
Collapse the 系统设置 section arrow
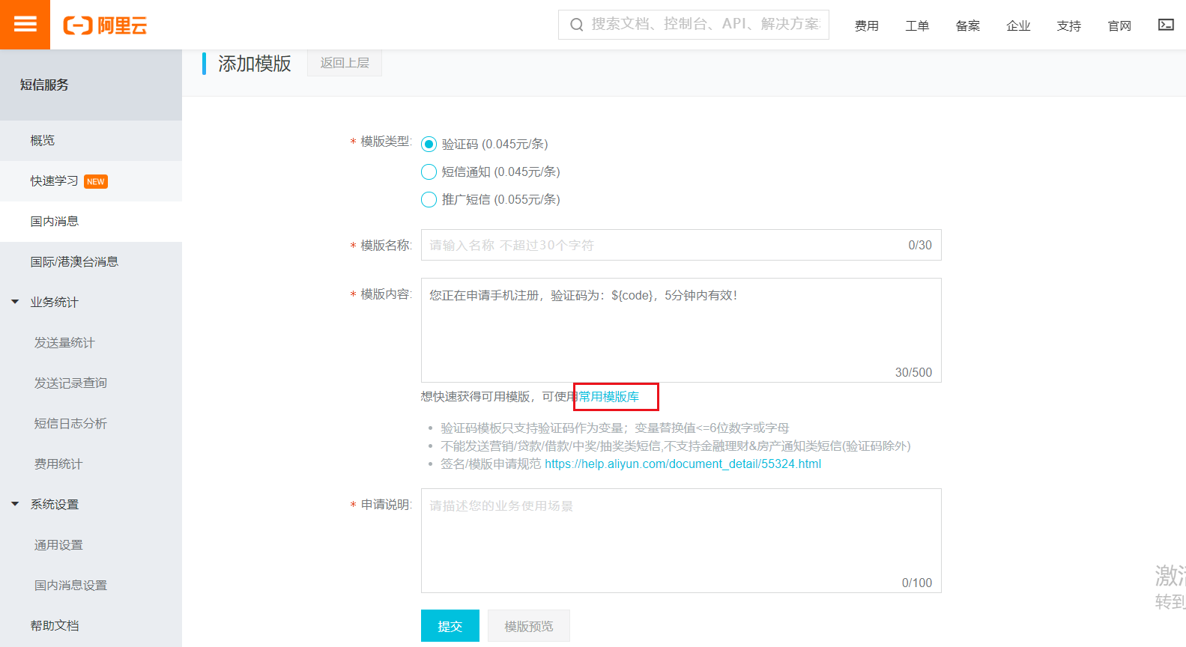tap(15, 504)
